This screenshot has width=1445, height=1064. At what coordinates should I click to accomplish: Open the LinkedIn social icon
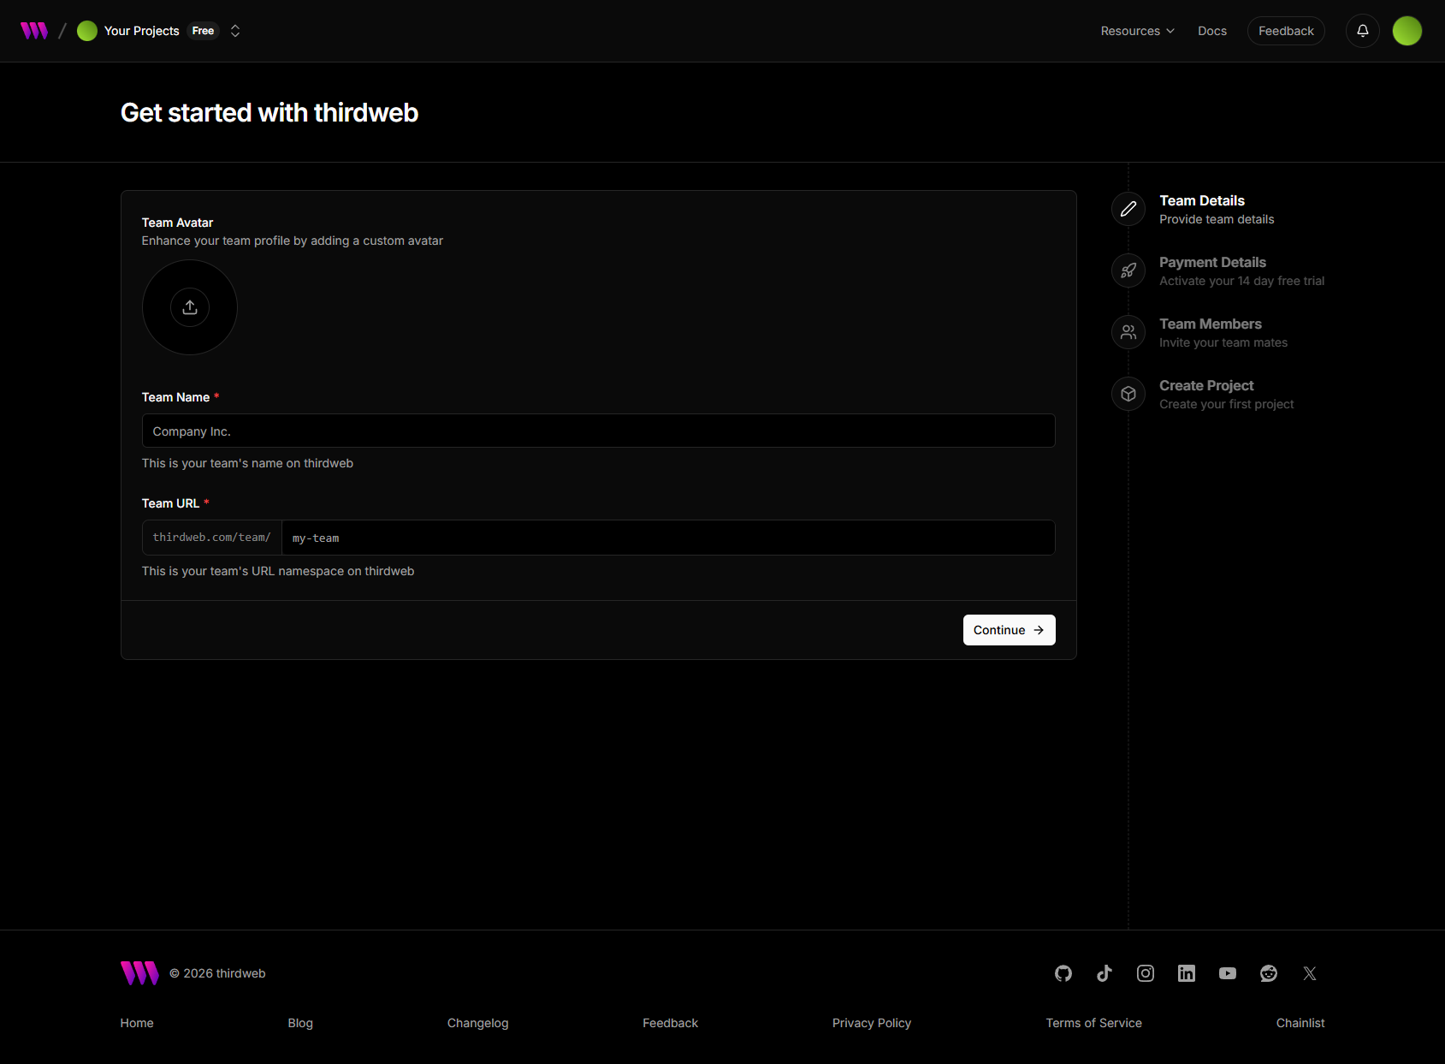point(1187,973)
